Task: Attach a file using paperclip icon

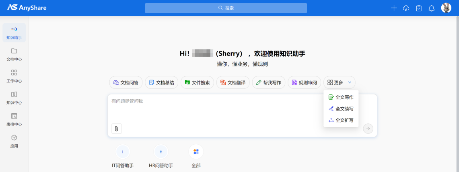Action: click(117, 129)
